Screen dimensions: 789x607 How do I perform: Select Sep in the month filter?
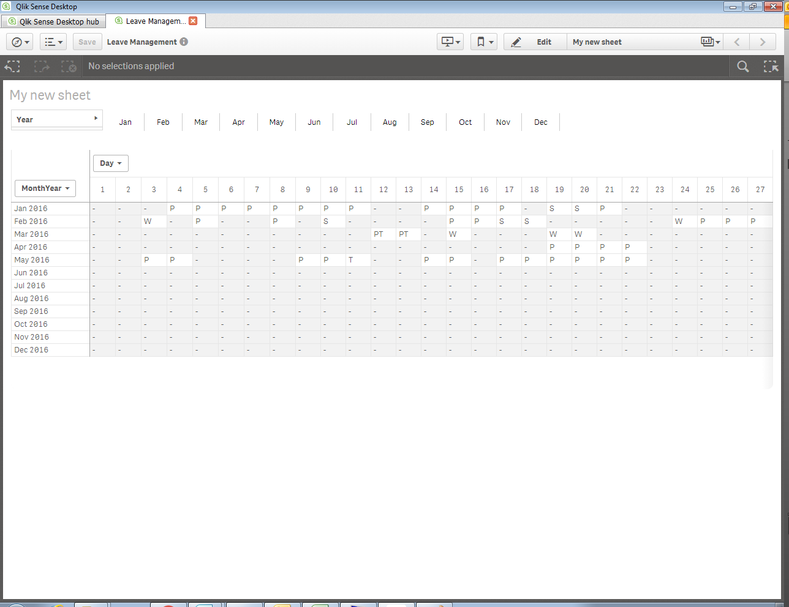click(428, 122)
